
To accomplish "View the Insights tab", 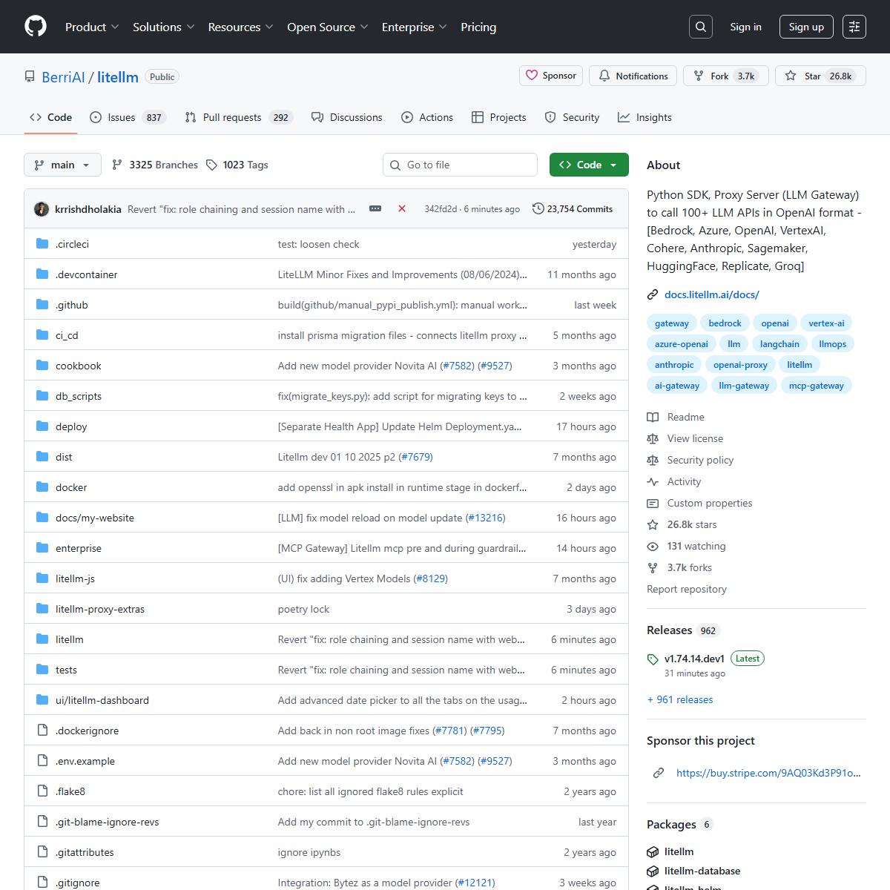I will click(x=645, y=117).
